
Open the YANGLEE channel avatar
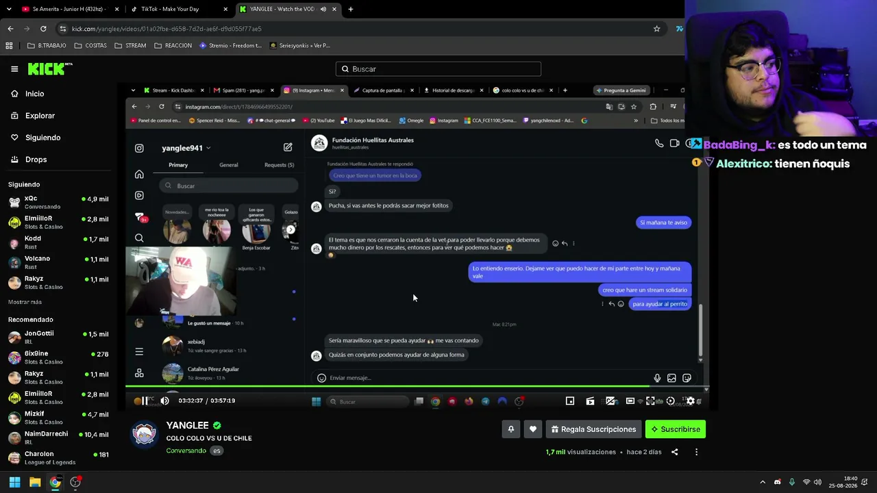point(145,435)
